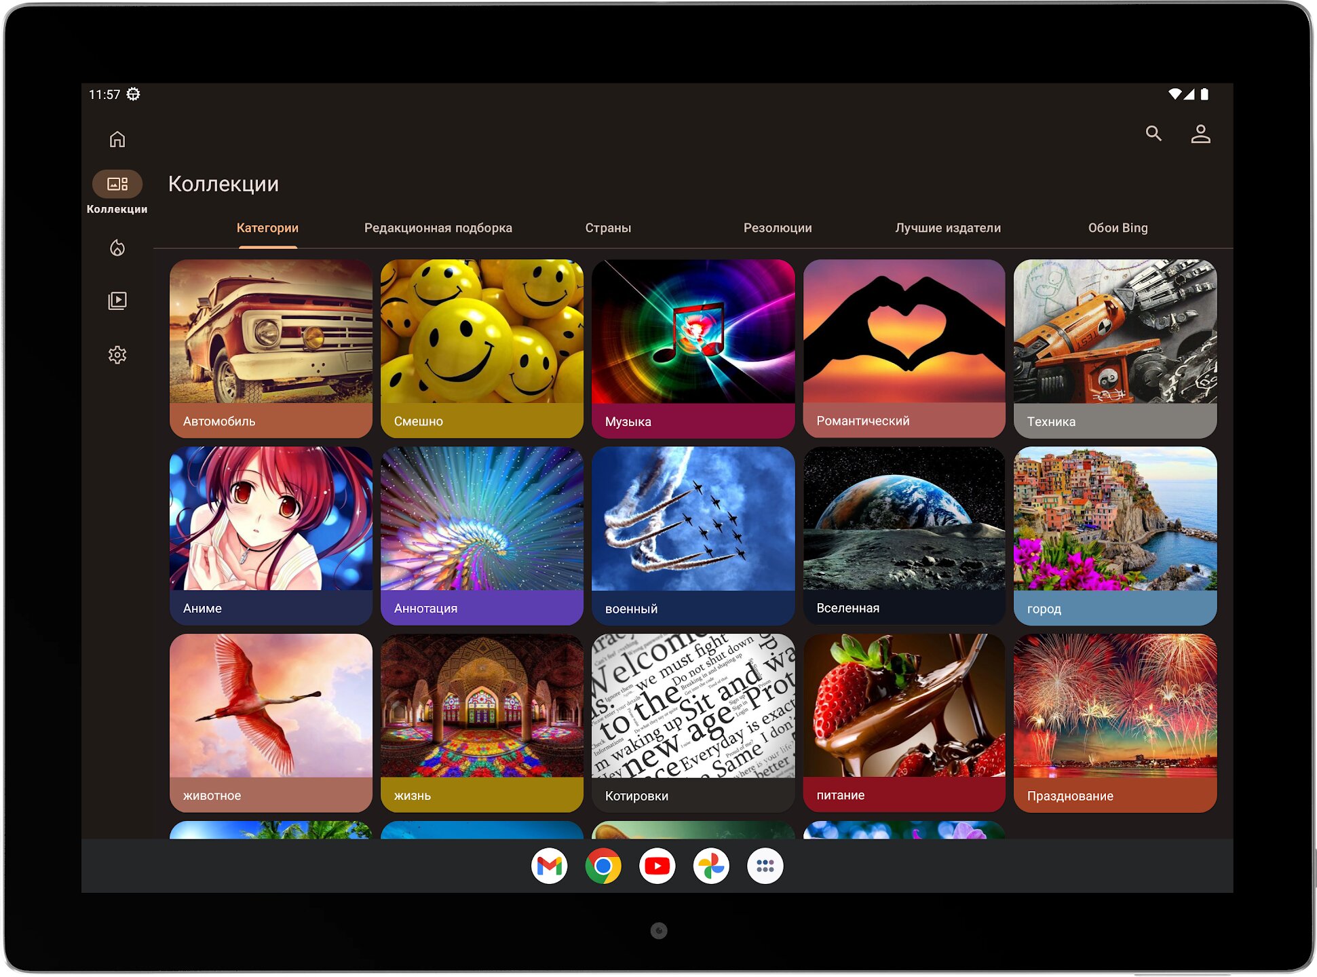
Task: Open the Аниме category card
Action: click(271, 535)
